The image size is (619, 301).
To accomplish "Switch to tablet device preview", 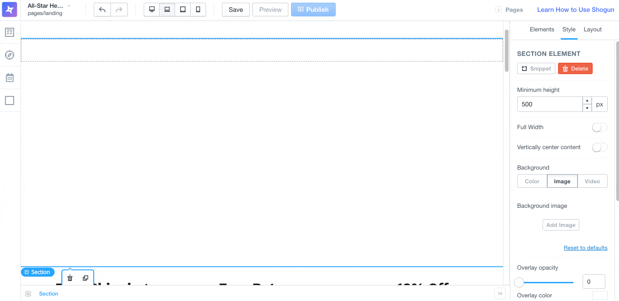I will [183, 10].
